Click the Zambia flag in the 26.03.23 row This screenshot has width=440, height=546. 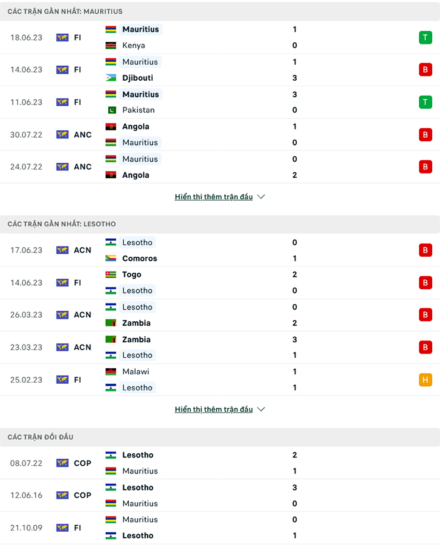point(111,323)
